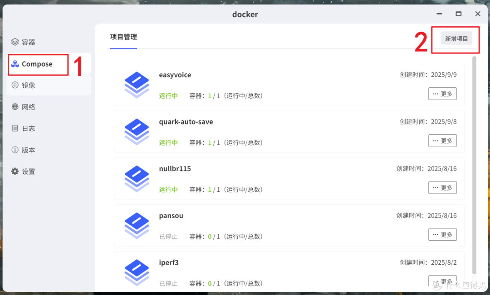Open 更多 menu for quark-auto-save

click(442, 141)
